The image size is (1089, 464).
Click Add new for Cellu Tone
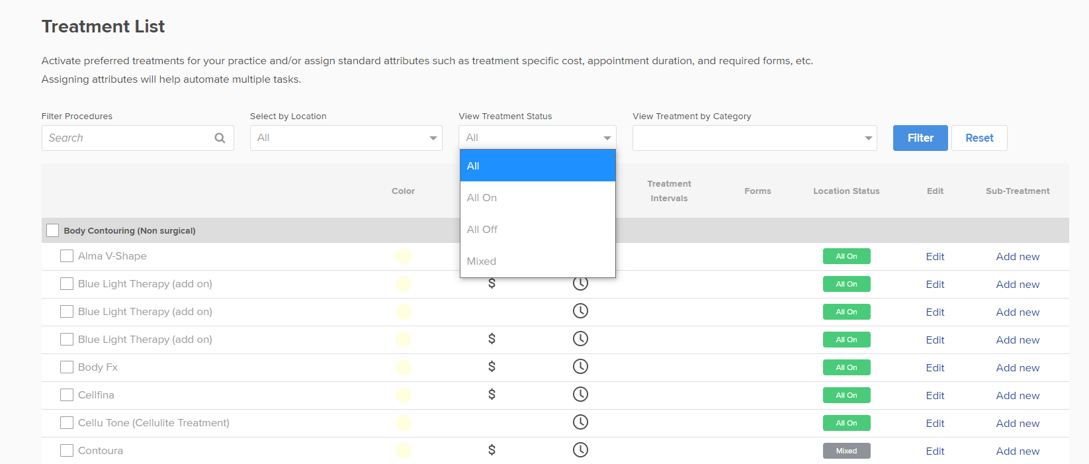pyautogui.click(x=1018, y=424)
